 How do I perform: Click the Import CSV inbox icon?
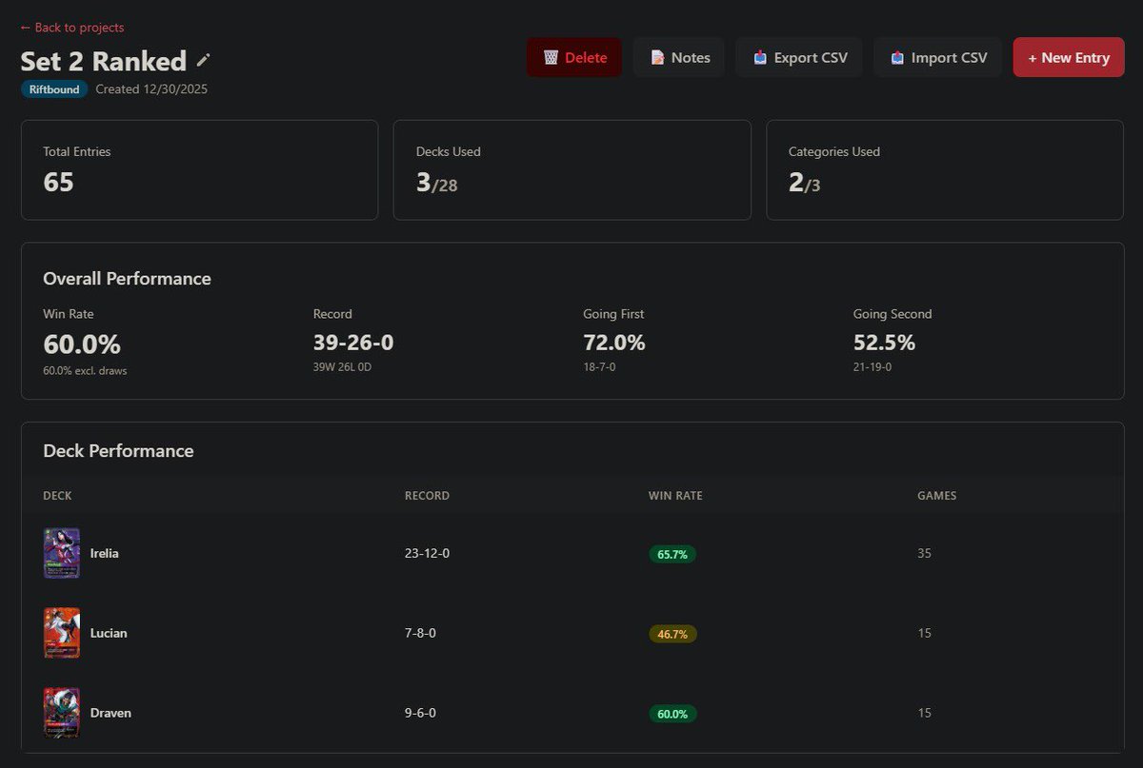(x=897, y=58)
